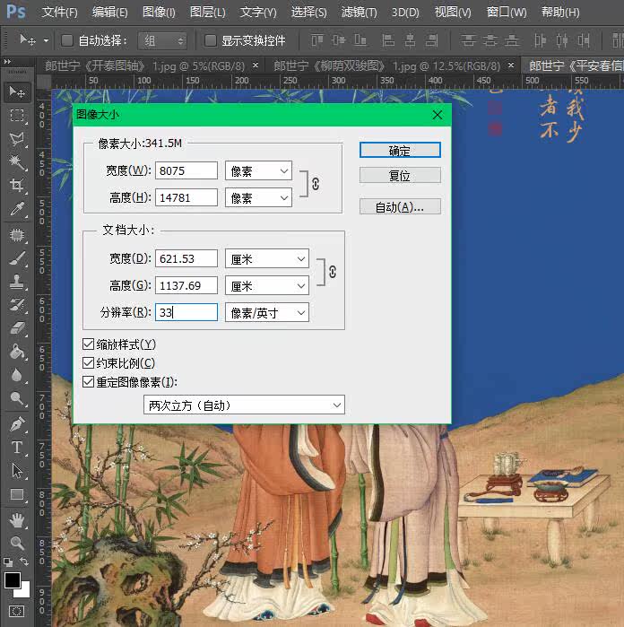The height and width of the screenshot is (627, 624).
Task: Click the white background color swatch
Action: (24, 592)
